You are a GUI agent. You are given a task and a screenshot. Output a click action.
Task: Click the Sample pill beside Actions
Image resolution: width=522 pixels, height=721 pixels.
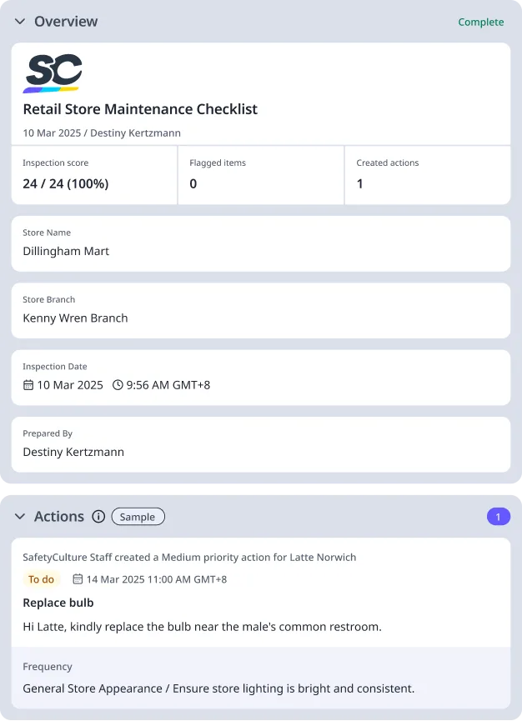(138, 517)
